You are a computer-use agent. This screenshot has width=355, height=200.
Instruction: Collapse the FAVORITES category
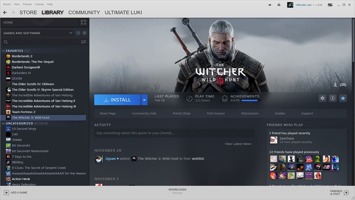coord(3,51)
